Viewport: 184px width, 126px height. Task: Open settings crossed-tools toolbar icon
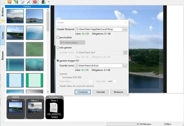pos(29,2)
